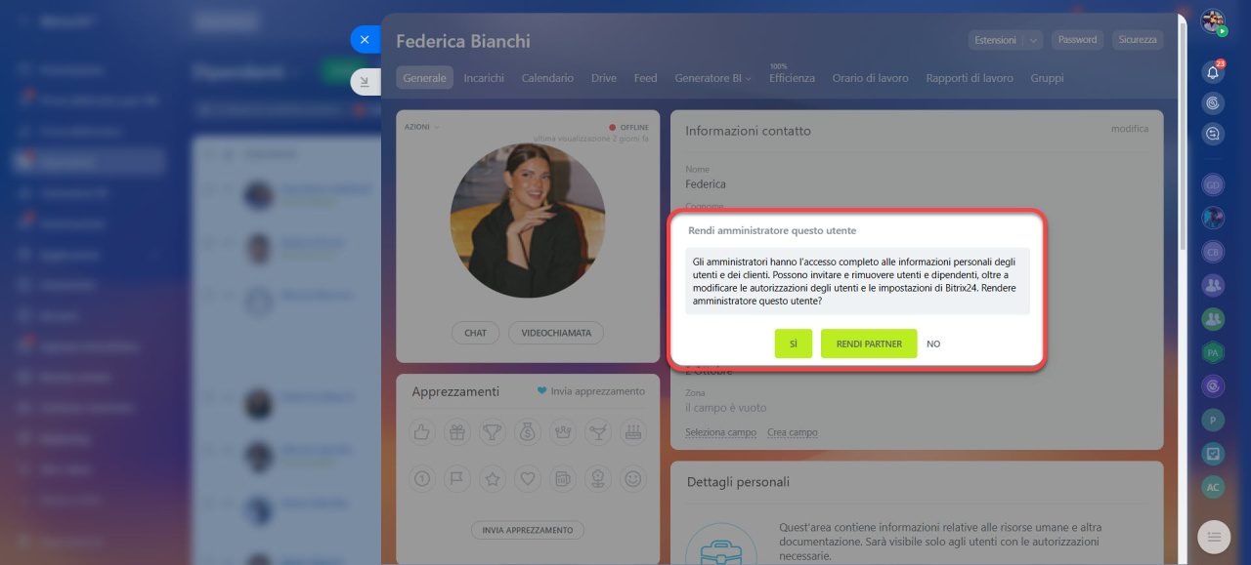The height and width of the screenshot is (565, 1251).
Task: Open the Rapporti di lavoro tab
Action: click(970, 78)
